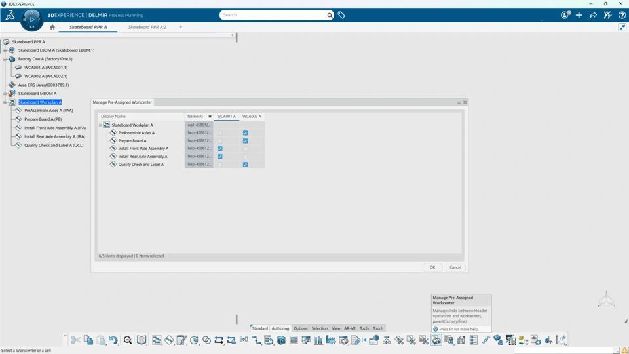Screen dimensions: 629x354
Task: Click Cancel in Manage Pre-Assigned Workcenter dialog
Action: click(x=455, y=267)
